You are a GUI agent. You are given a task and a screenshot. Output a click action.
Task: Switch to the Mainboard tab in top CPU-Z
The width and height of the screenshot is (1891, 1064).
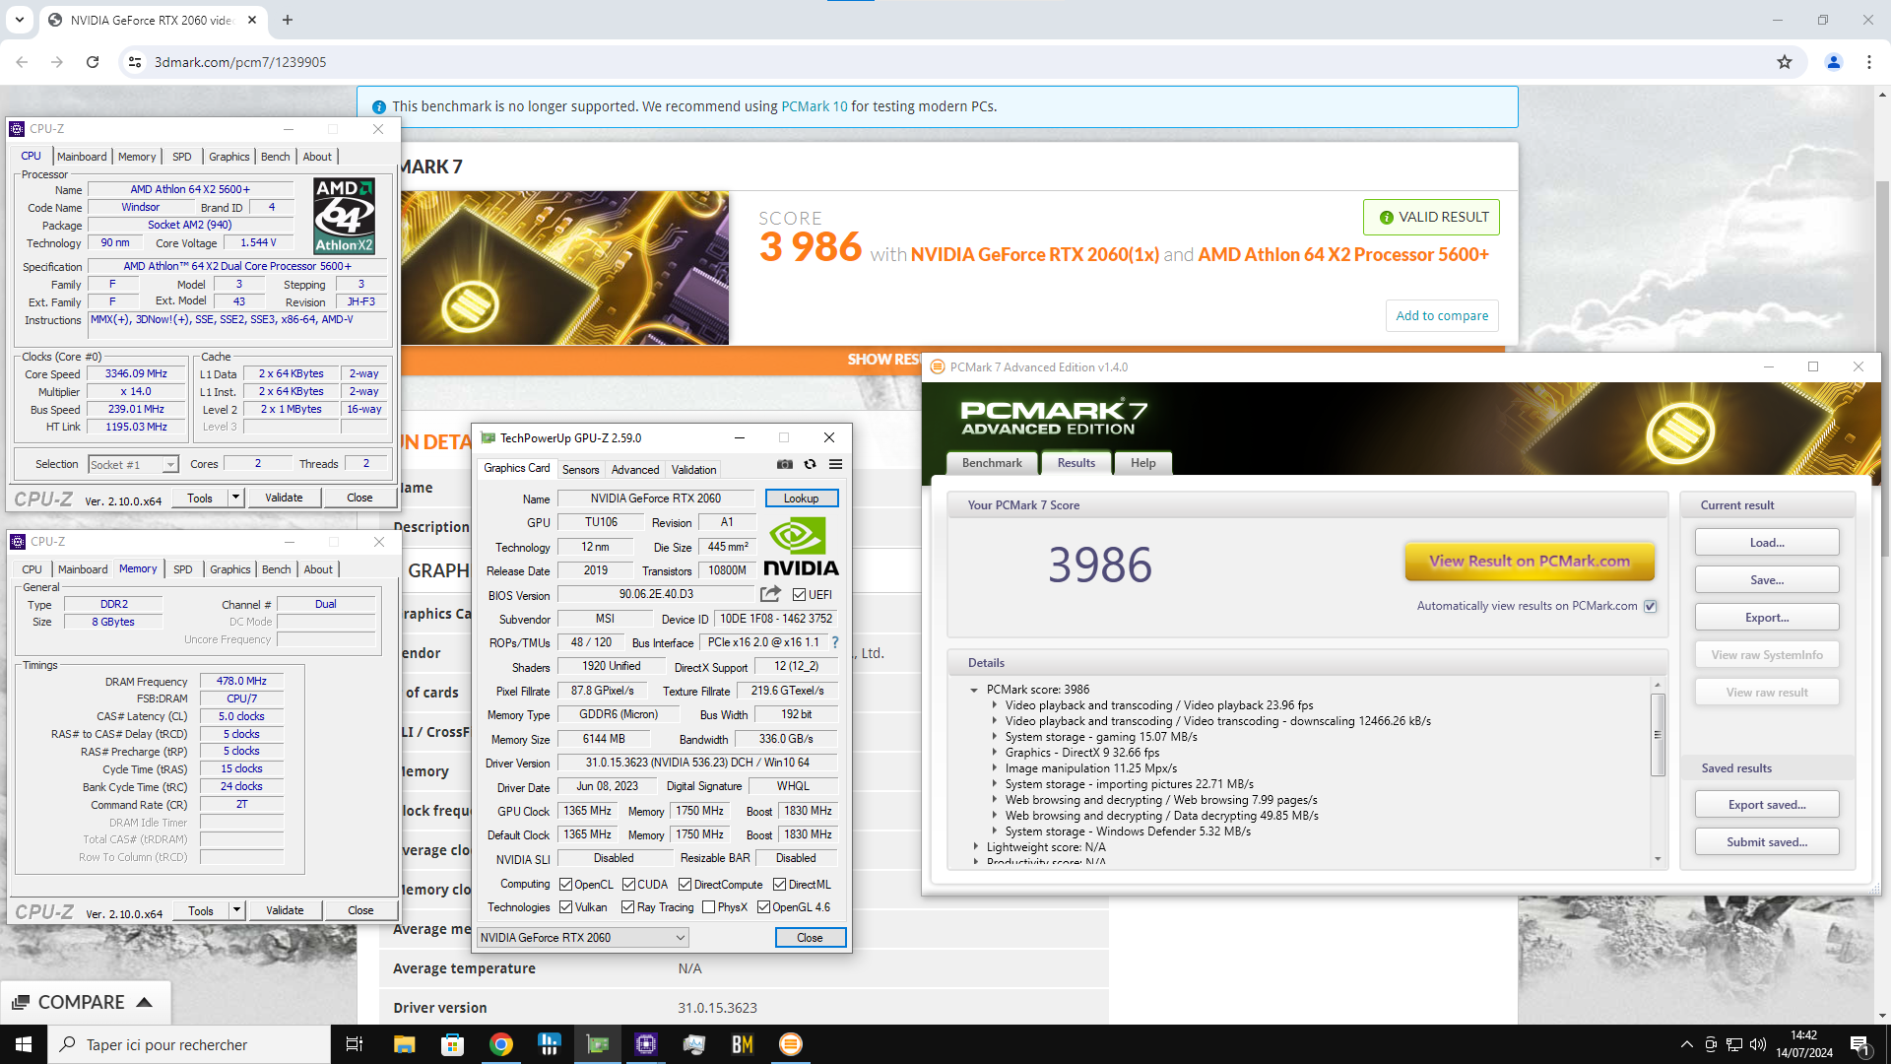click(82, 157)
